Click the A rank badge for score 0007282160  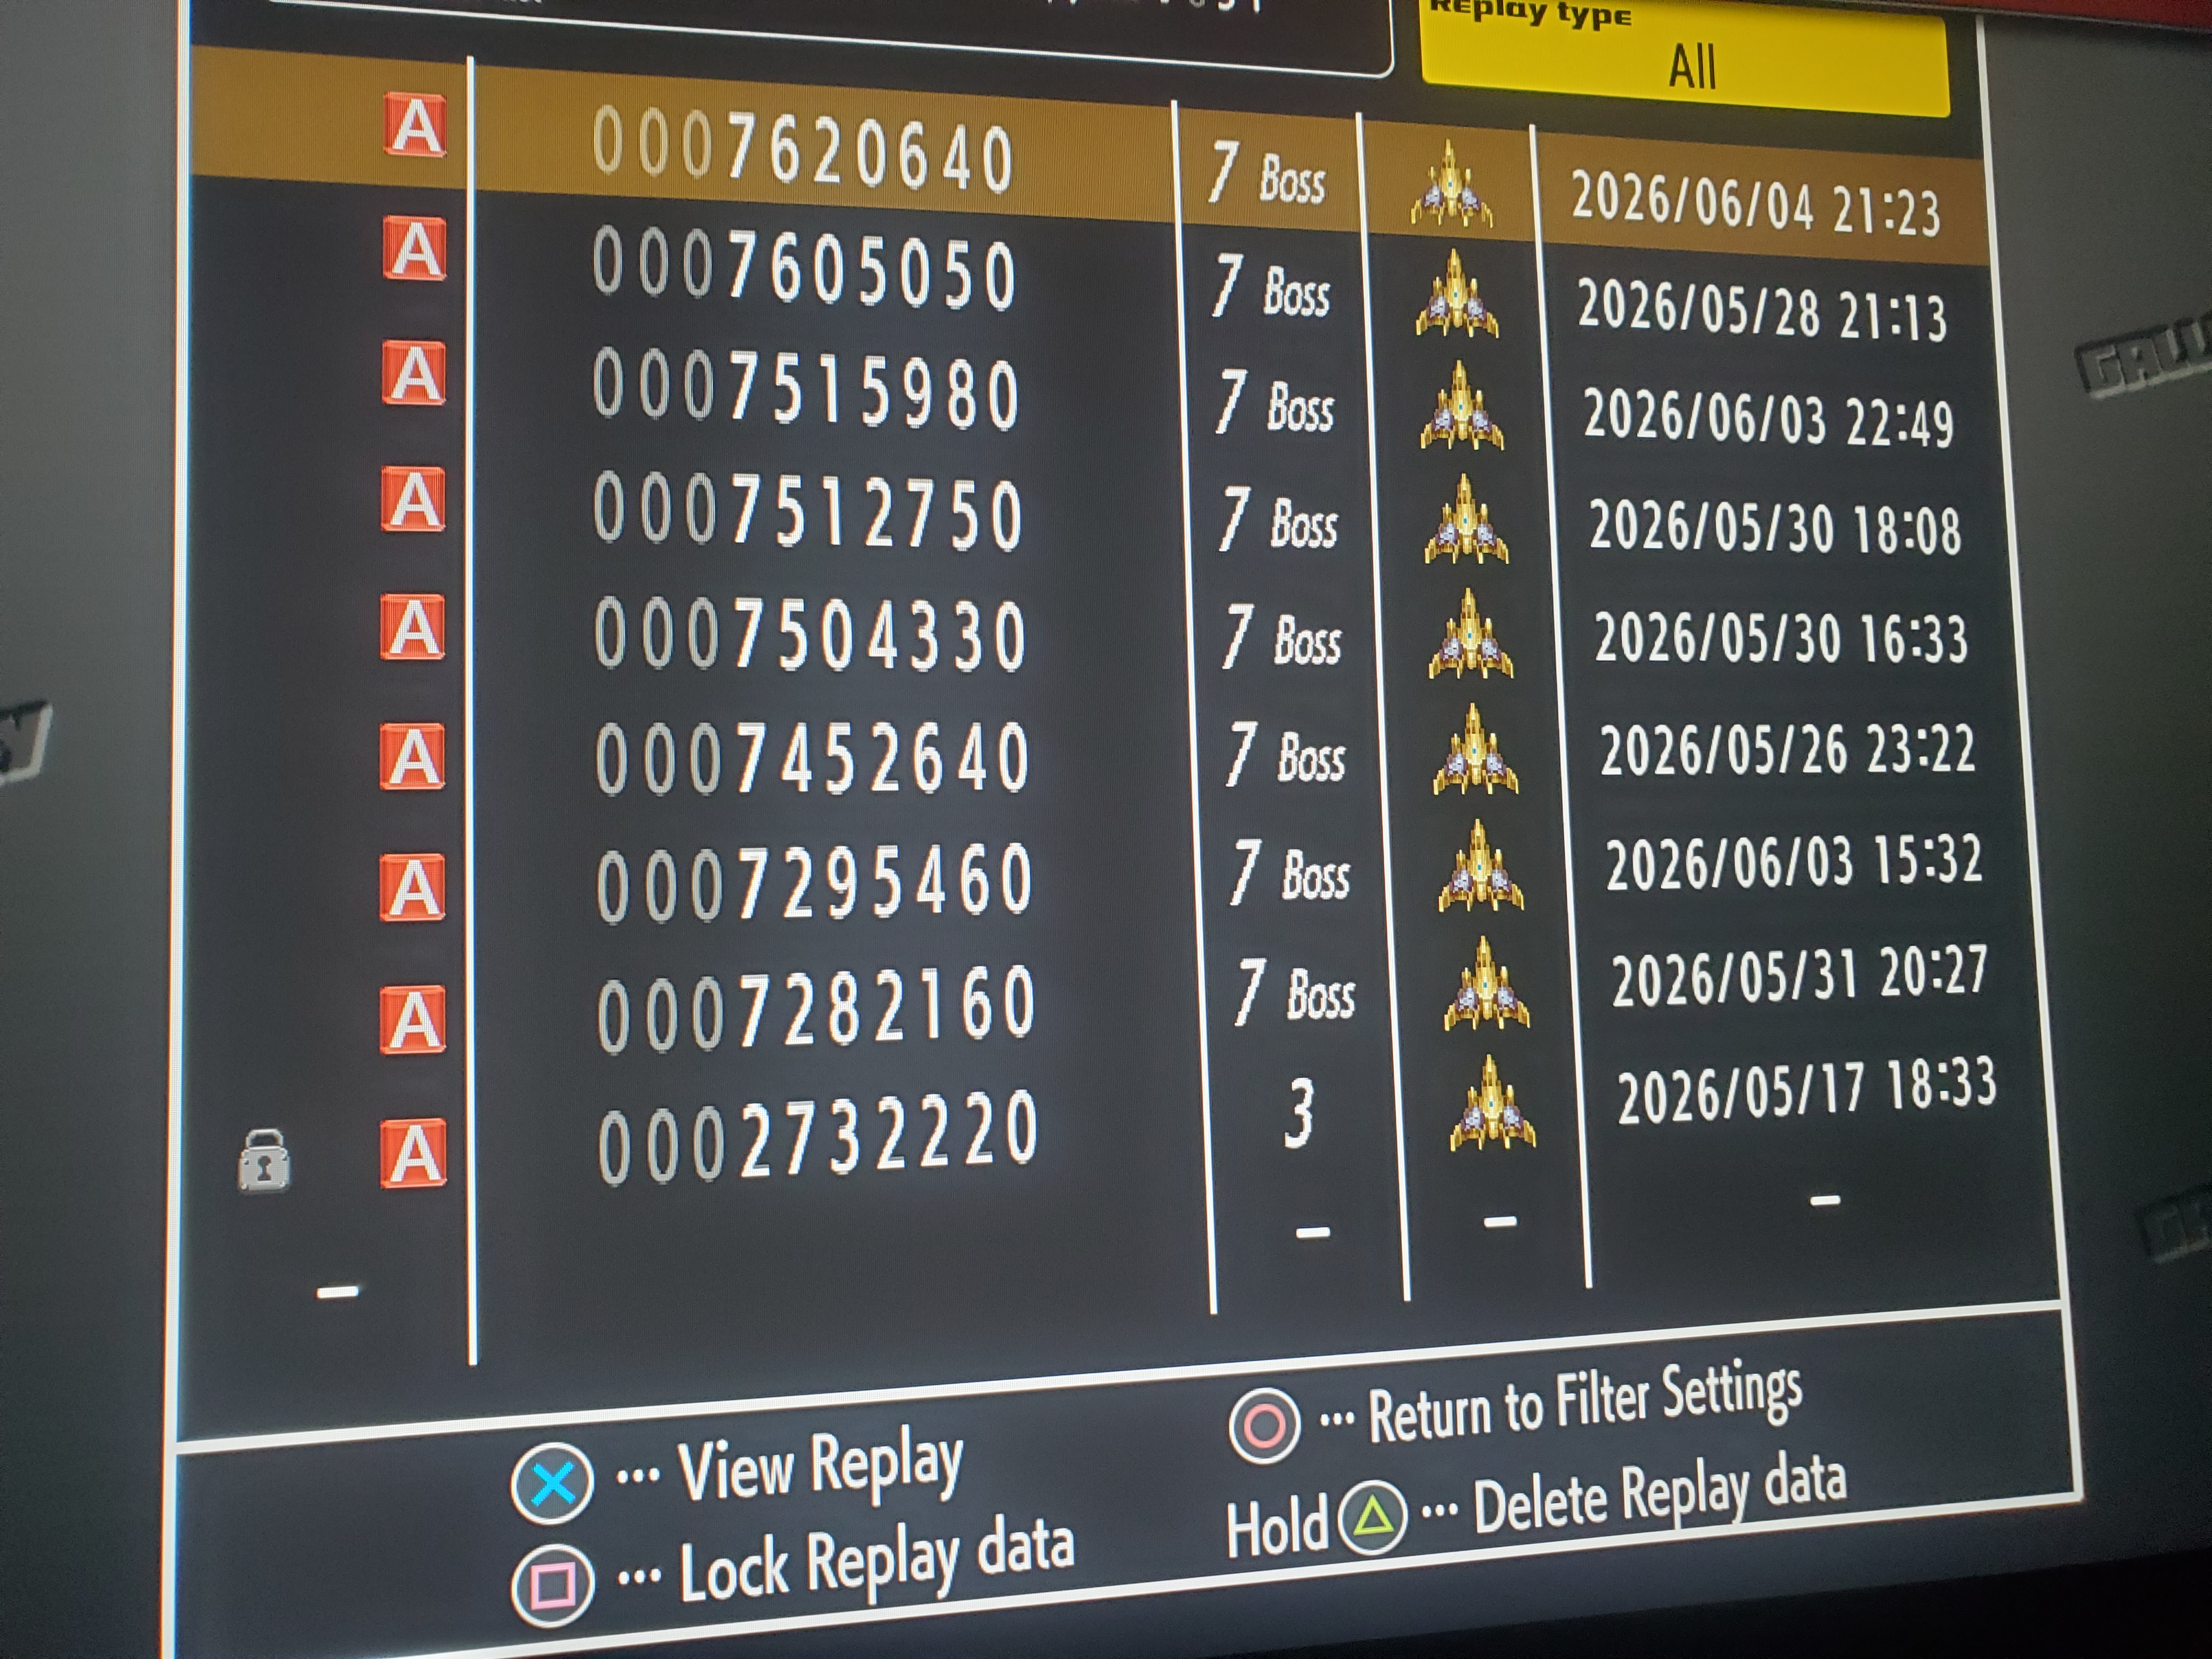tap(412, 1020)
